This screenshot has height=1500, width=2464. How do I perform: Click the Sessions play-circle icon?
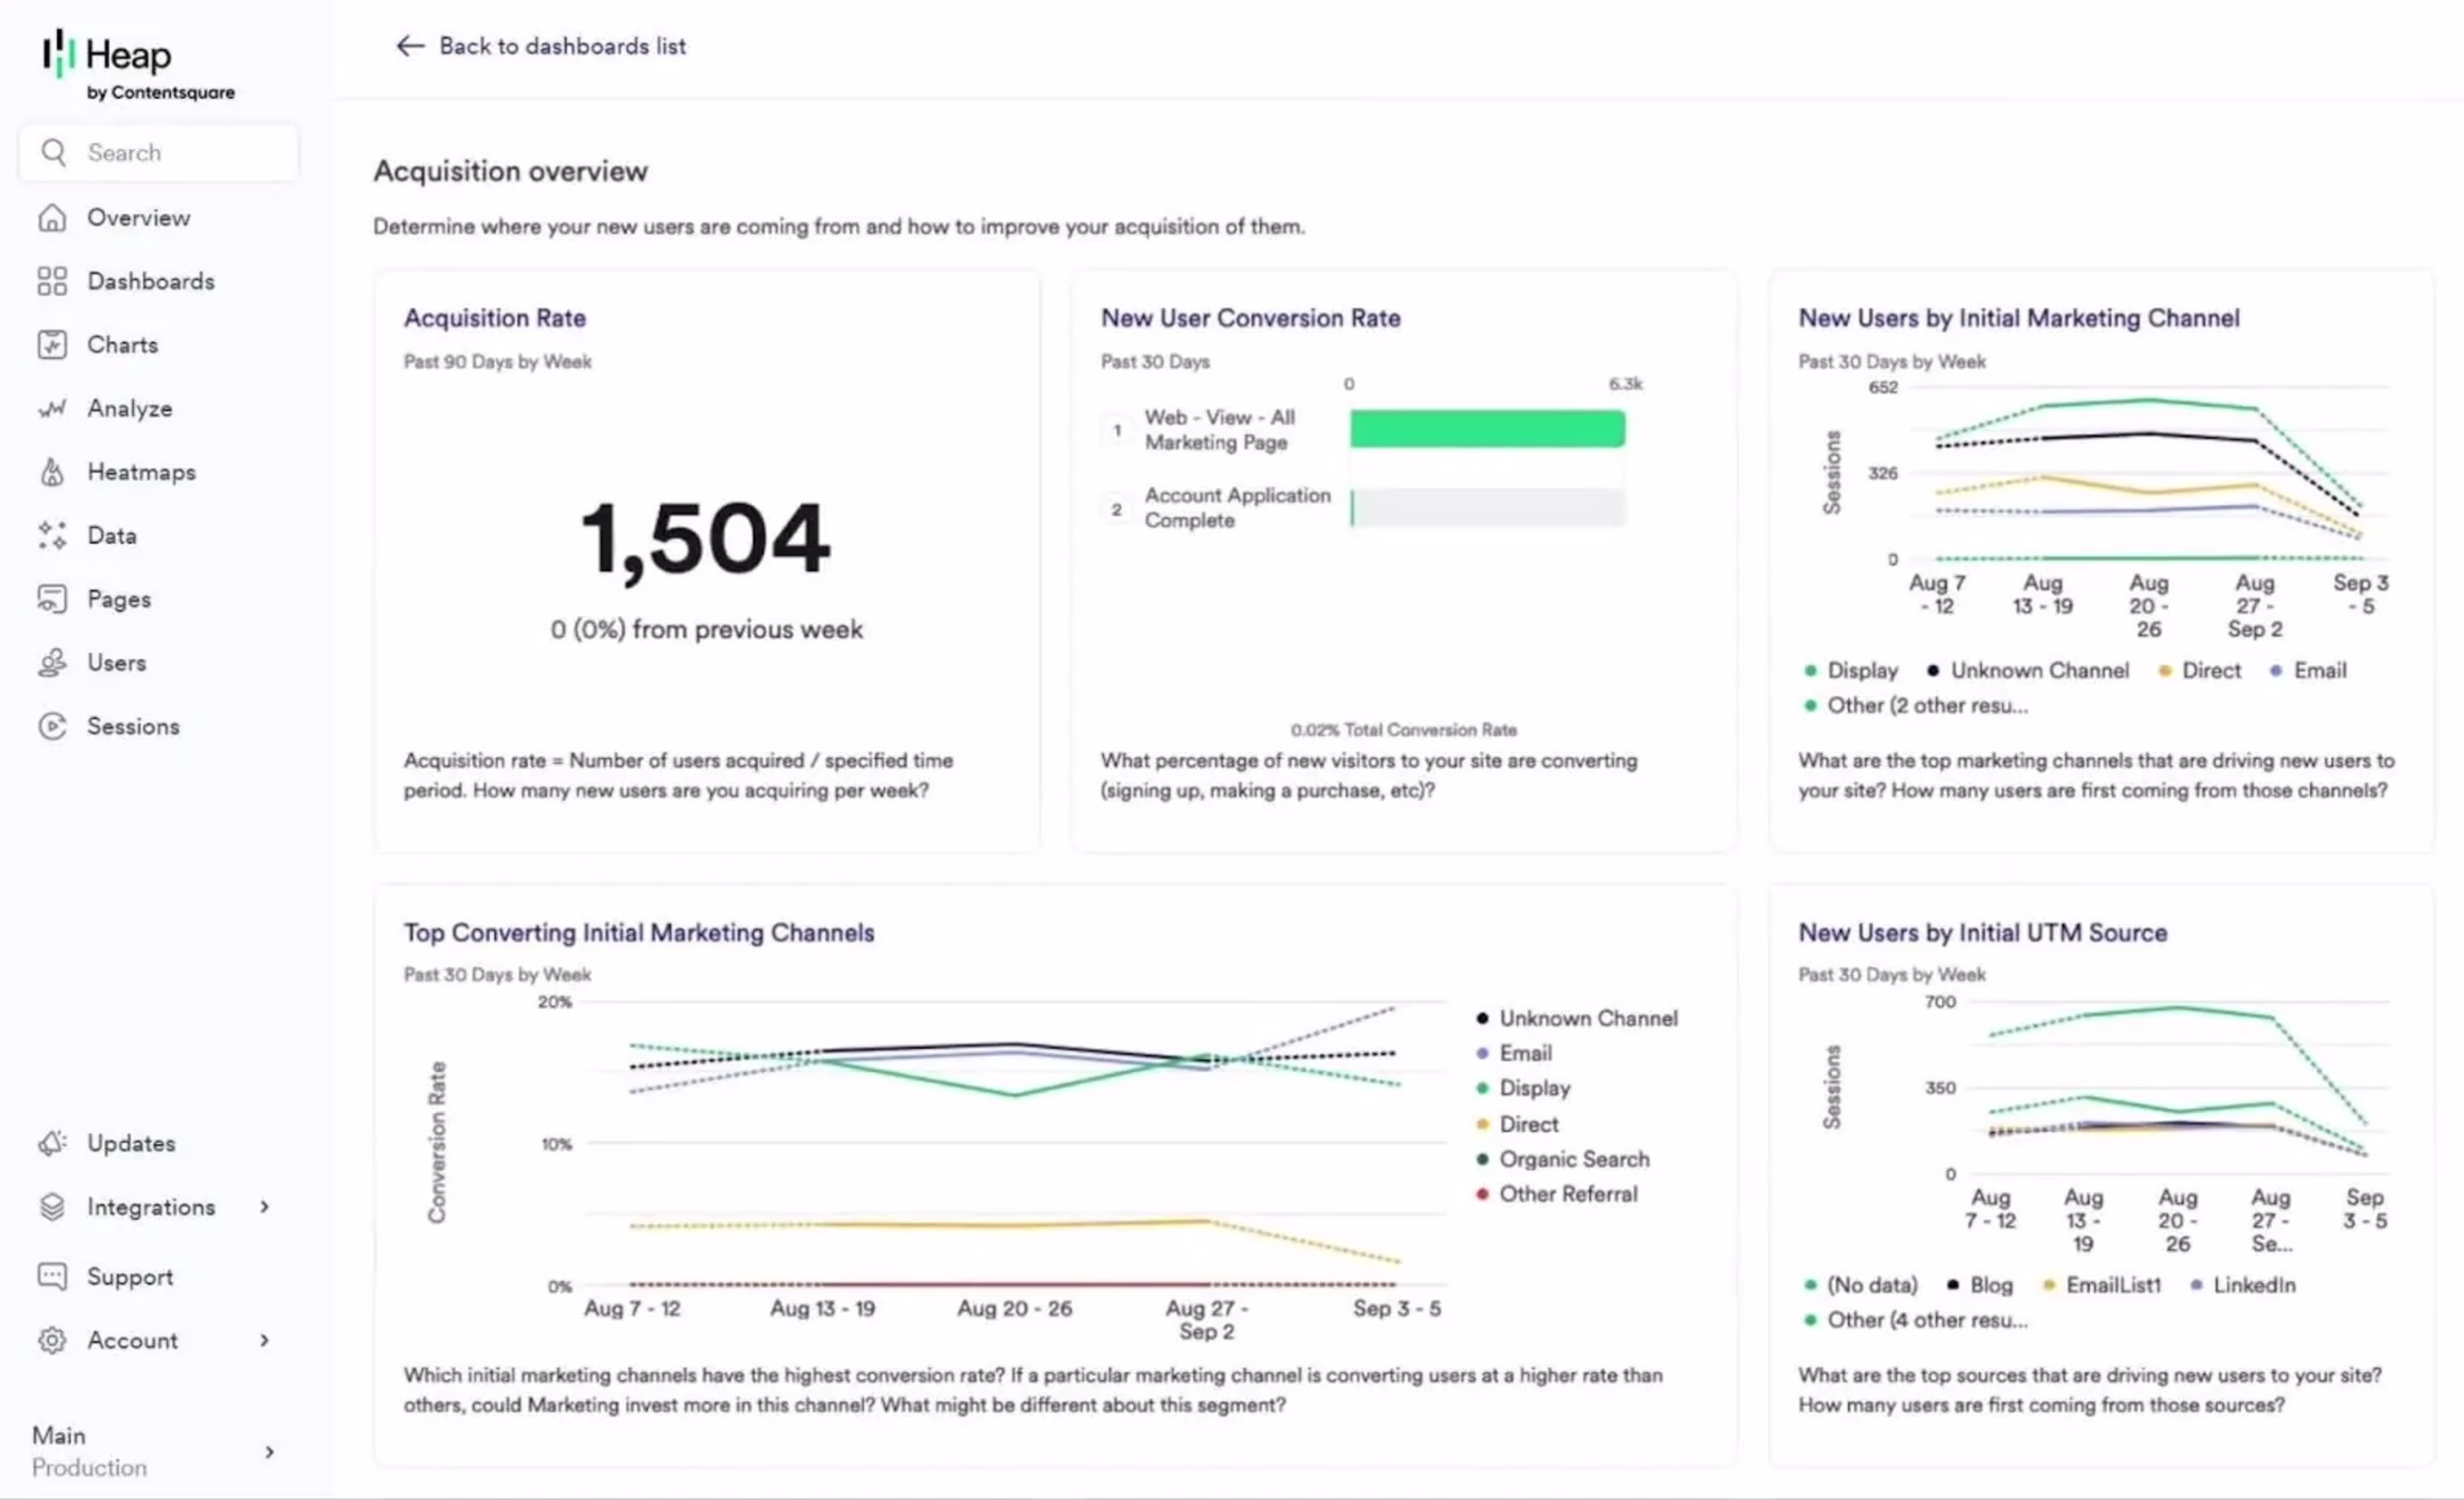coord(52,726)
